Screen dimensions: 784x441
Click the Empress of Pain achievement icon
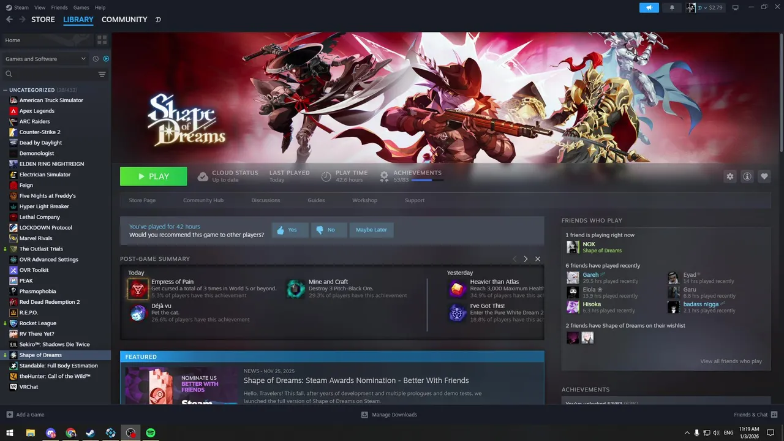138,288
